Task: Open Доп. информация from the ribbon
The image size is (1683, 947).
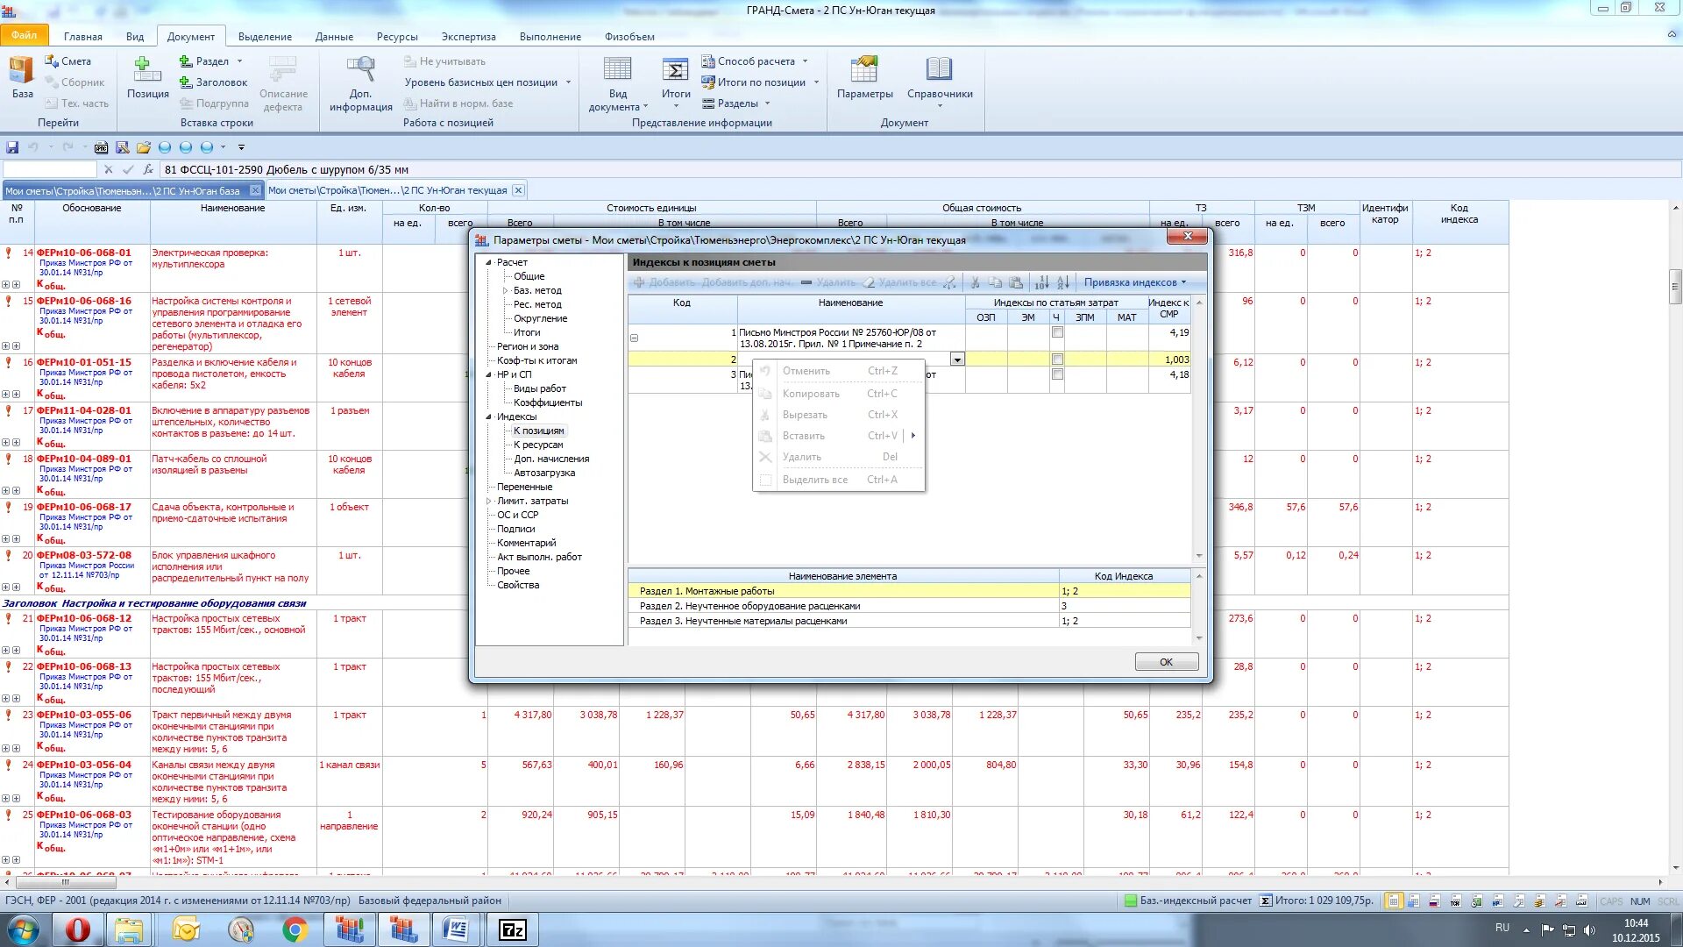Action: tap(360, 83)
